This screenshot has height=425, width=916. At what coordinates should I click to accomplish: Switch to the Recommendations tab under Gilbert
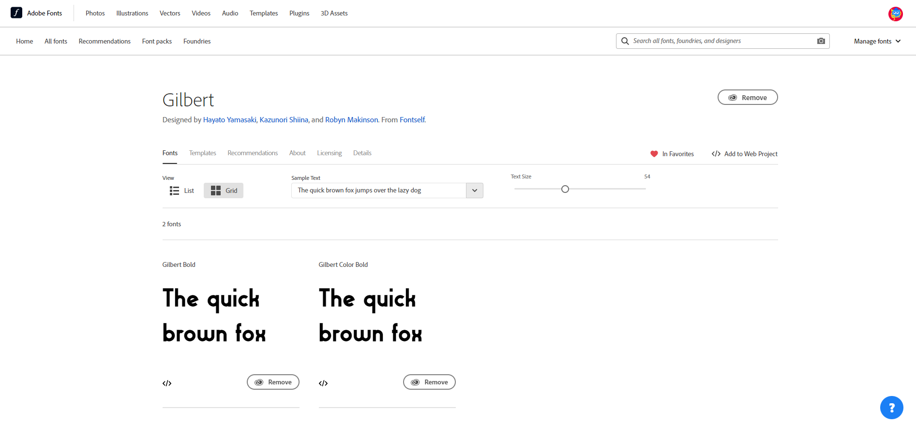[253, 153]
